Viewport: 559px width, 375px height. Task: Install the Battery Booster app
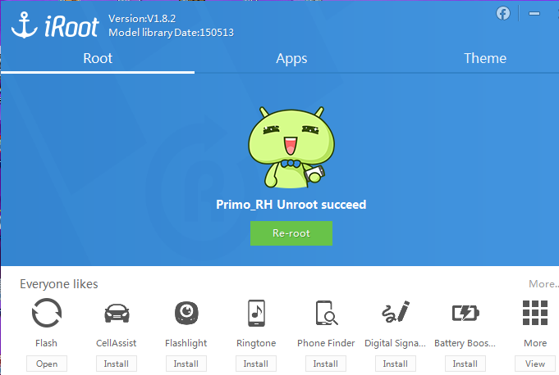pos(465,364)
